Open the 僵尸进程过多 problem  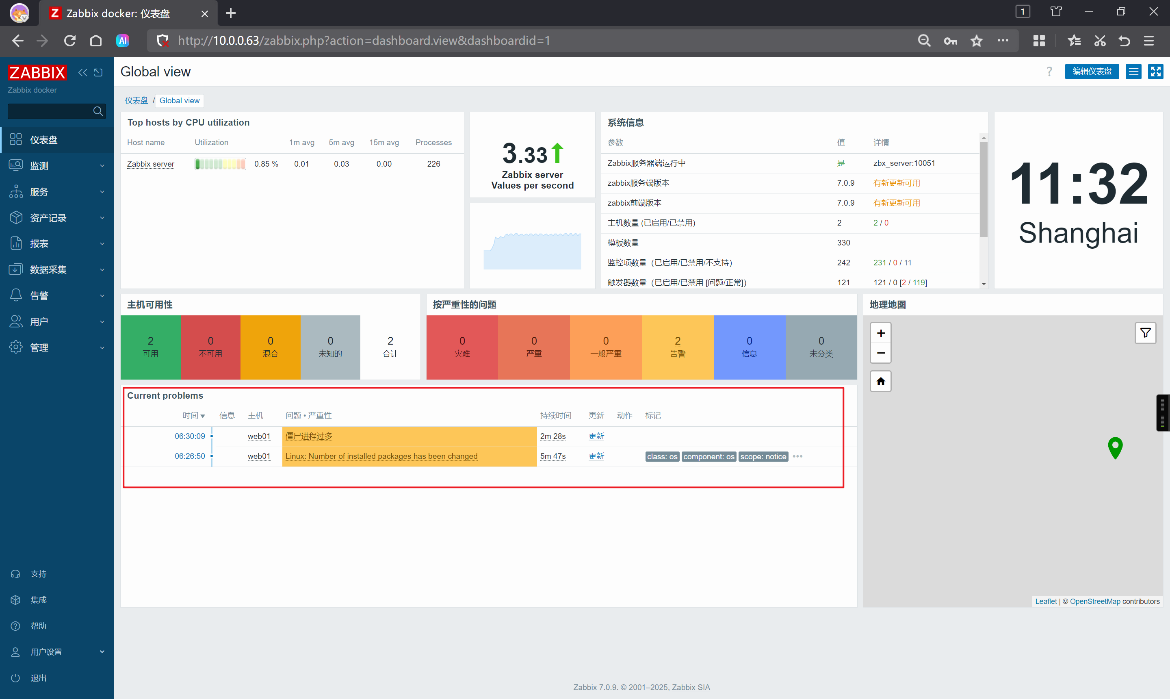pyautogui.click(x=309, y=436)
